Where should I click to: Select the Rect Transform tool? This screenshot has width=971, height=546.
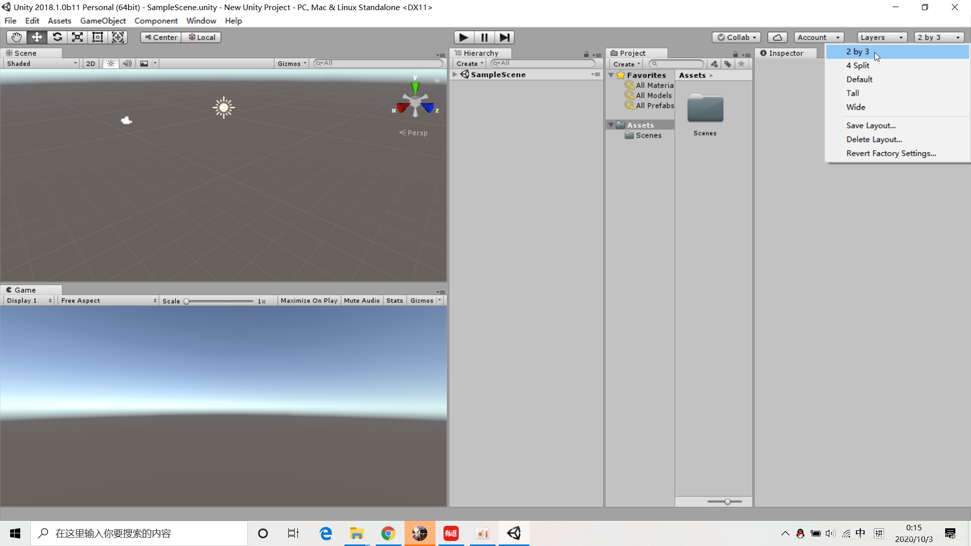pyautogui.click(x=98, y=37)
